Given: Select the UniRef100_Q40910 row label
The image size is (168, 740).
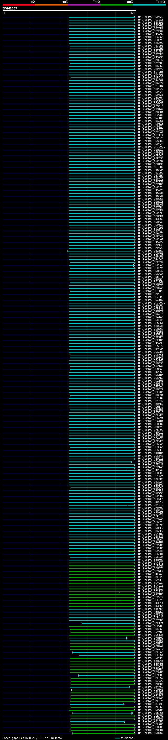Looking at the screenshot, I should (x=151, y=502).
